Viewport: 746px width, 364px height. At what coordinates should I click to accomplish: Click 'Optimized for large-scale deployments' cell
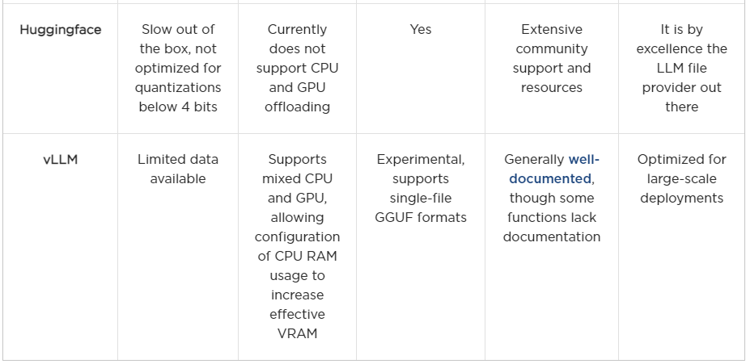681,178
